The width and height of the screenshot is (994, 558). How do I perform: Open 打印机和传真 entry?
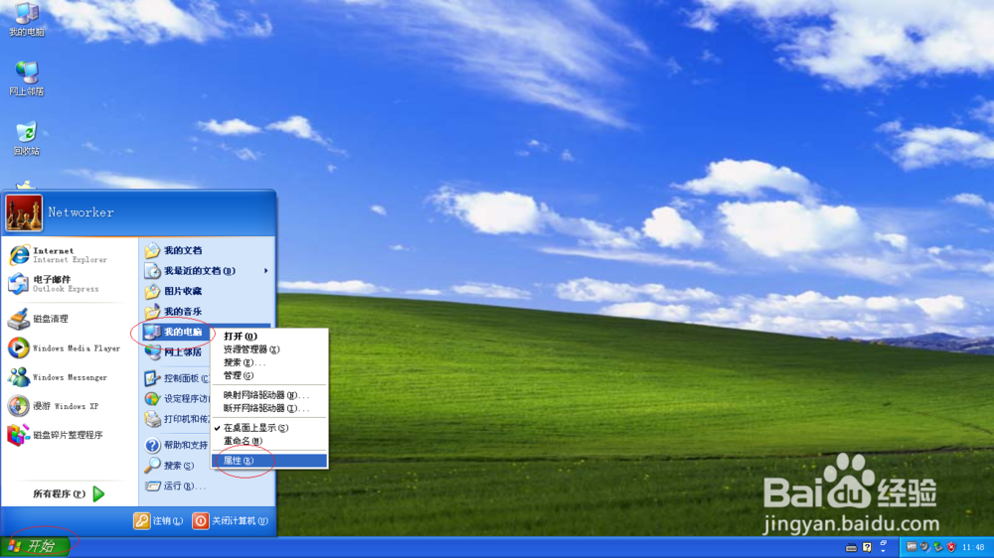click(176, 419)
